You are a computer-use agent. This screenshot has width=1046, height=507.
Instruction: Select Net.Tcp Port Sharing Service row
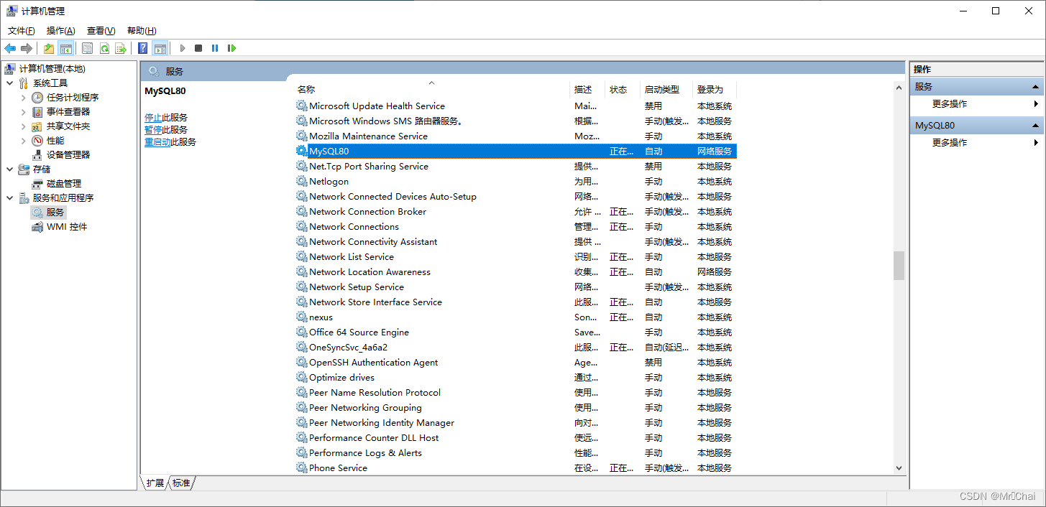pos(515,166)
